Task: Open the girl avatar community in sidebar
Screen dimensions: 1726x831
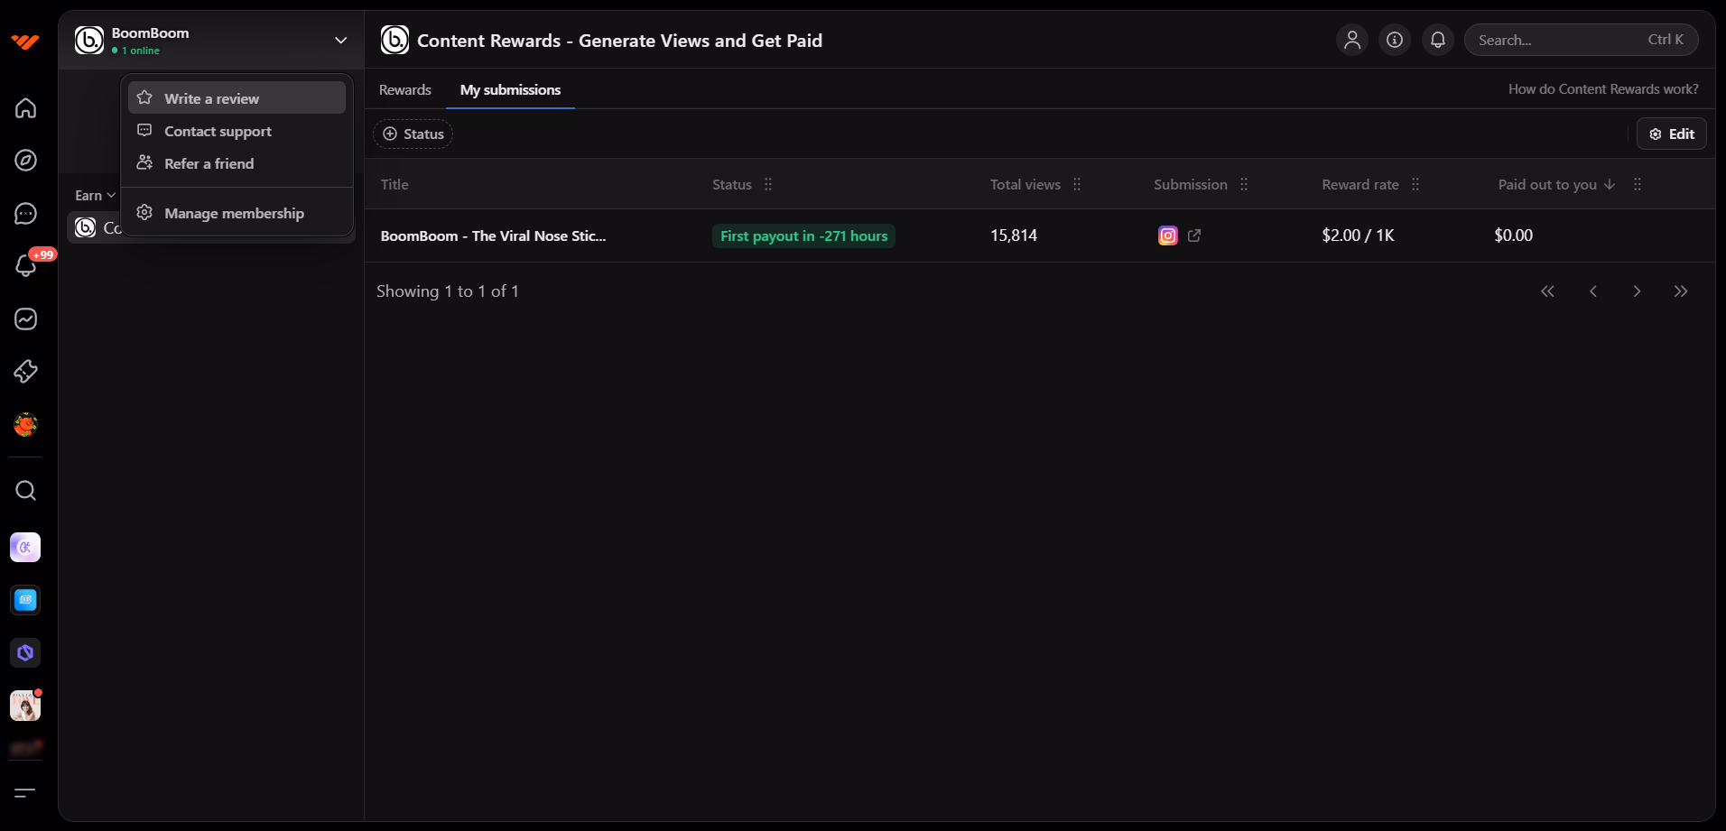Action: (25, 706)
